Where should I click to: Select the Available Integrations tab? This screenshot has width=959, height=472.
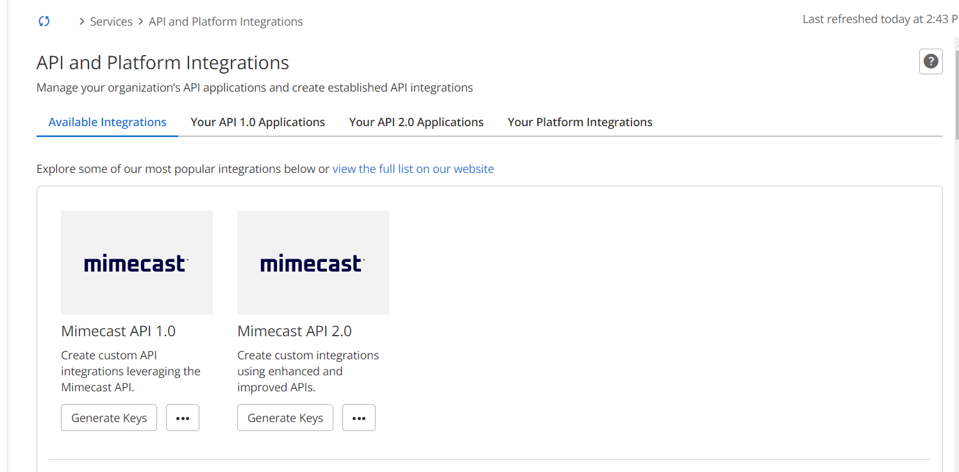click(x=107, y=122)
